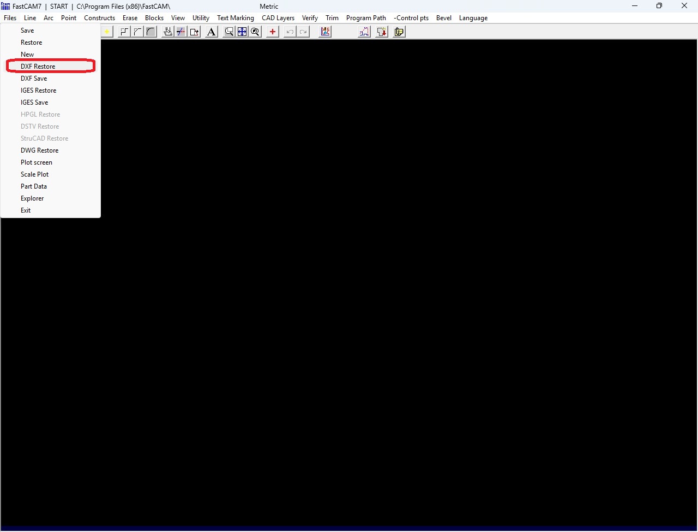Click the red-blue crossed lines trim icon
Screen dimensions: 698x532
click(x=180, y=32)
